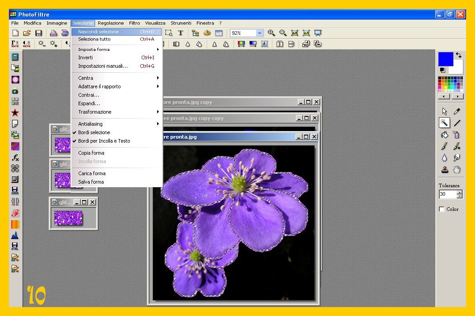Viewport: 475px width, 316px height.
Task: Activate the Spray can tool
Action: point(457,135)
